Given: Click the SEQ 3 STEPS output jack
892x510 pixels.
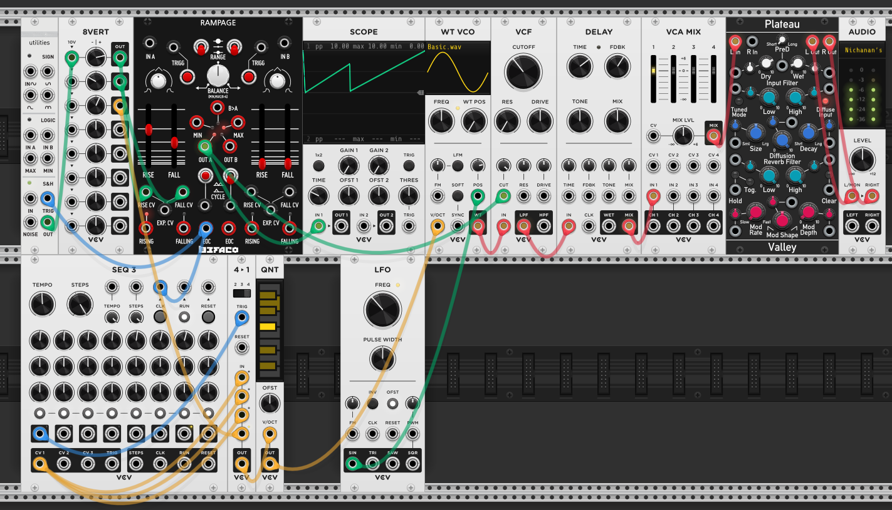Looking at the screenshot, I should click(x=136, y=464).
